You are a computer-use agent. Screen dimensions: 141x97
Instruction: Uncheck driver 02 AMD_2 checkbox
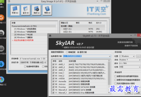(x=53, y=67)
